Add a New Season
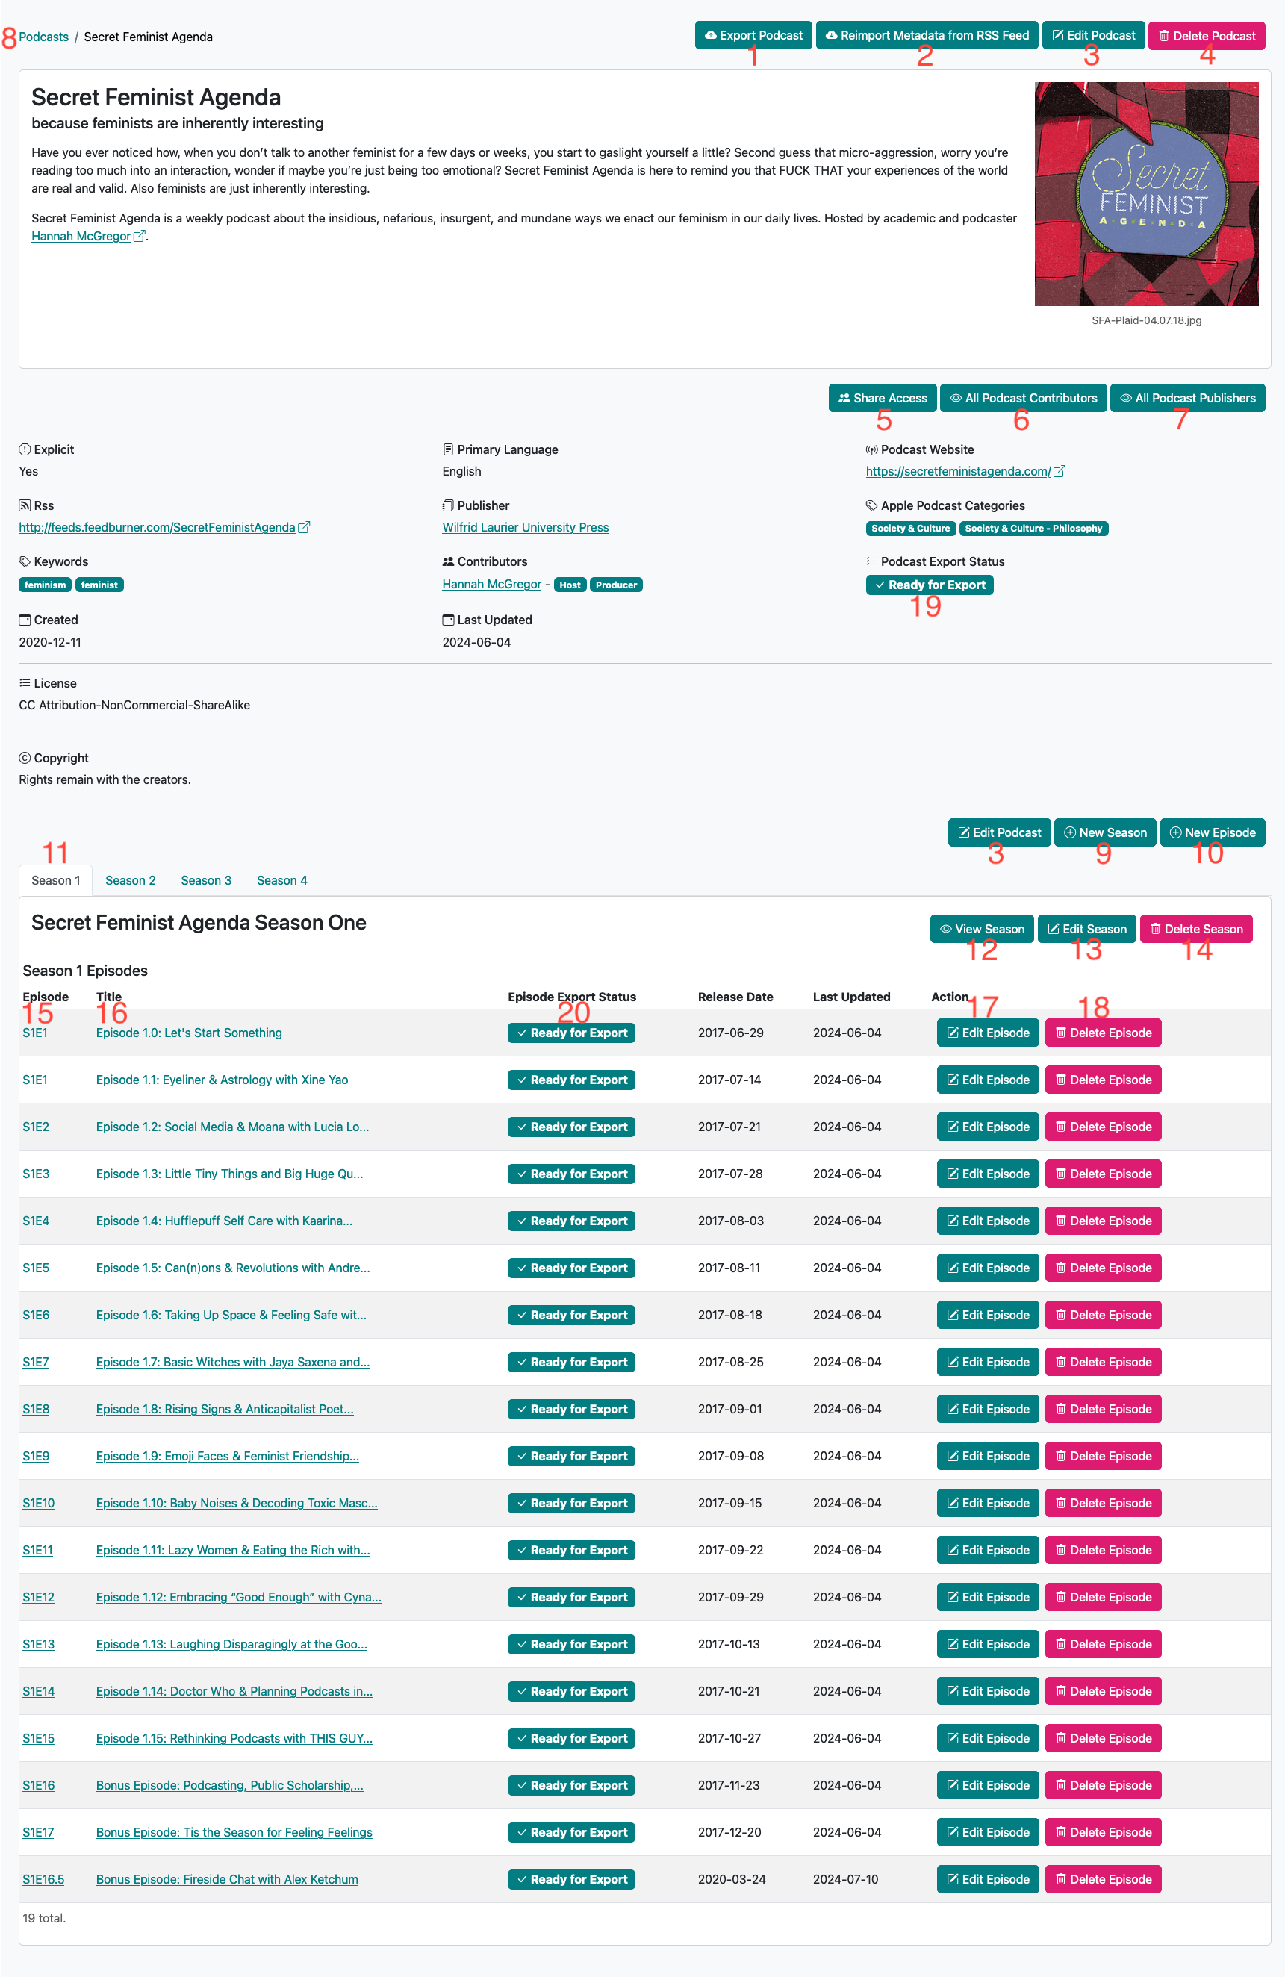Screen dimensions: 1285x1977 click(x=1104, y=832)
